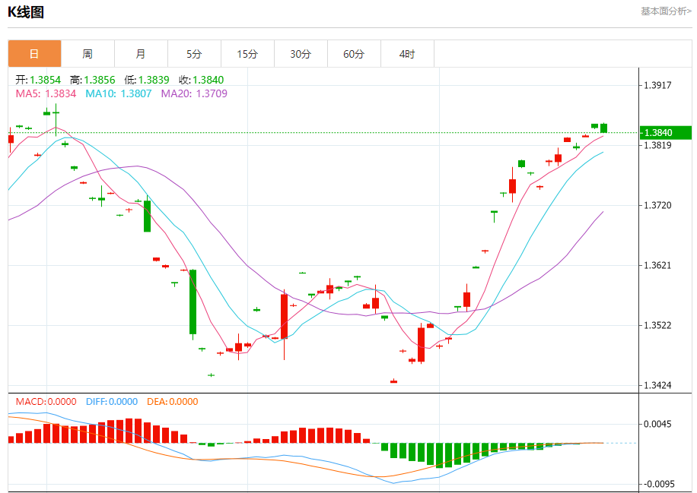Viewport: 697px width, 493px height.
Task: Click the MA10 indicator label
Action: tap(118, 93)
